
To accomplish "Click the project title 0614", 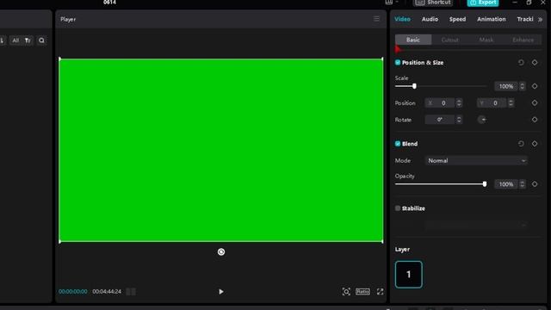I will [x=109, y=2].
